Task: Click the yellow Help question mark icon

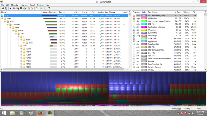Action: pos(49,9)
